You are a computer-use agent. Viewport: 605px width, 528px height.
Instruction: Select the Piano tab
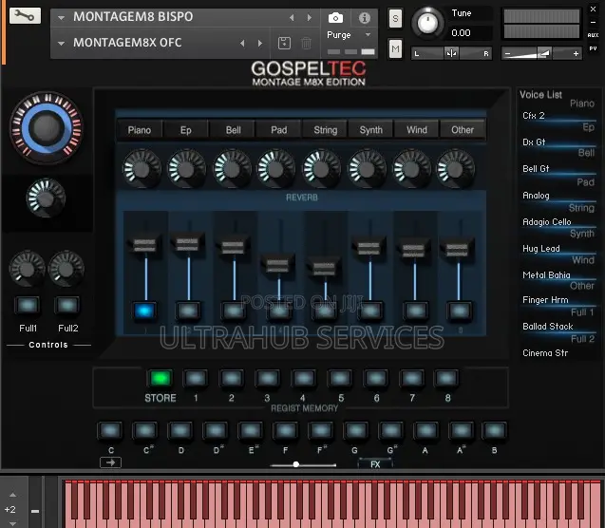[x=140, y=130]
